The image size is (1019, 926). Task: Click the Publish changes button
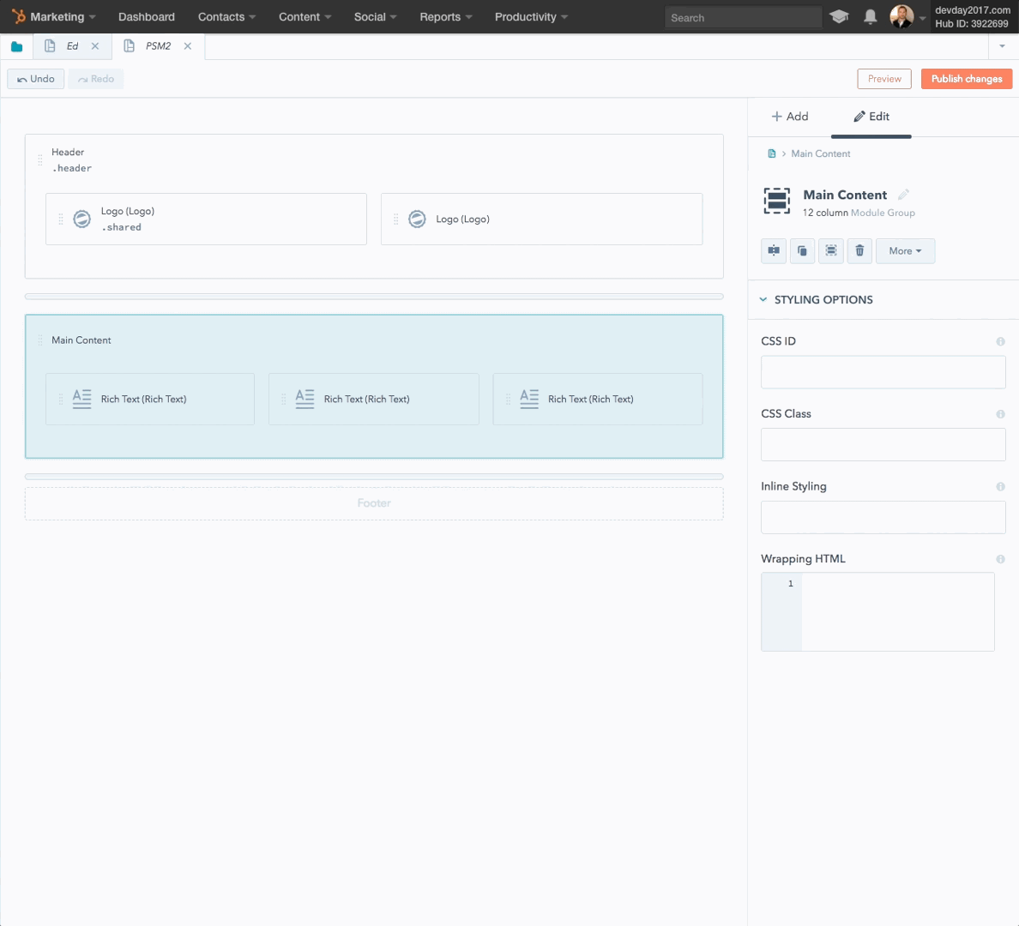(x=966, y=79)
